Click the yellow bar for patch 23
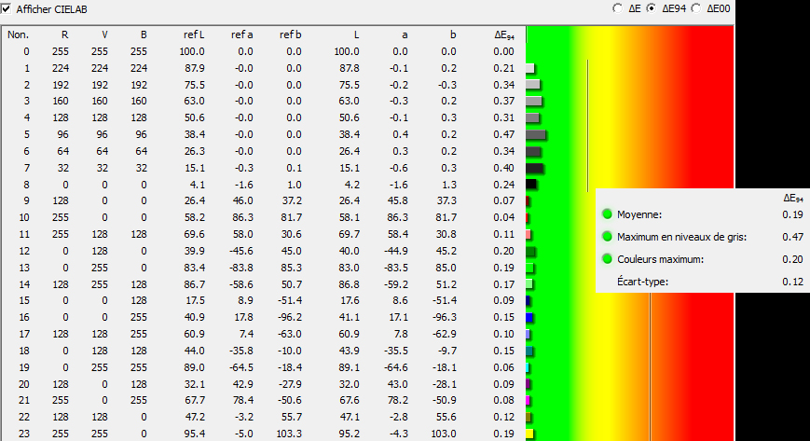The width and height of the screenshot is (810, 441). click(x=529, y=434)
